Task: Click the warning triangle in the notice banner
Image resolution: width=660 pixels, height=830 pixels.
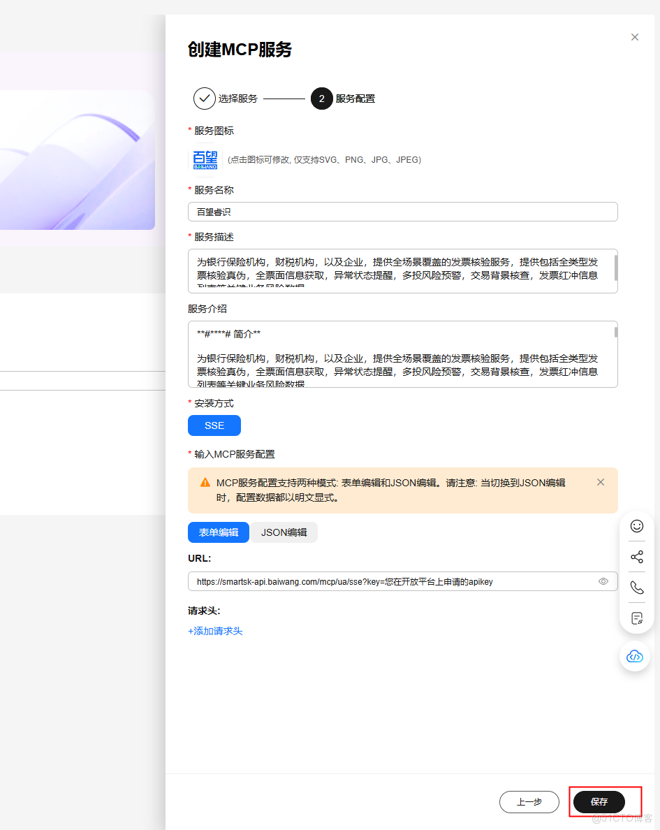Action: (205, 481)
